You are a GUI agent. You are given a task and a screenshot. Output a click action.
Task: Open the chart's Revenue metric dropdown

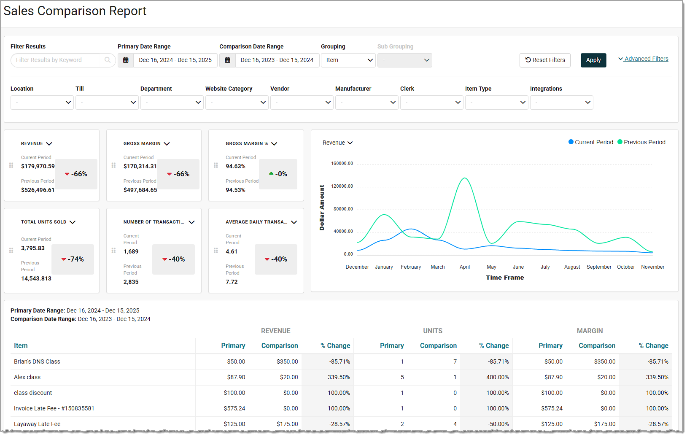(337, 143)
